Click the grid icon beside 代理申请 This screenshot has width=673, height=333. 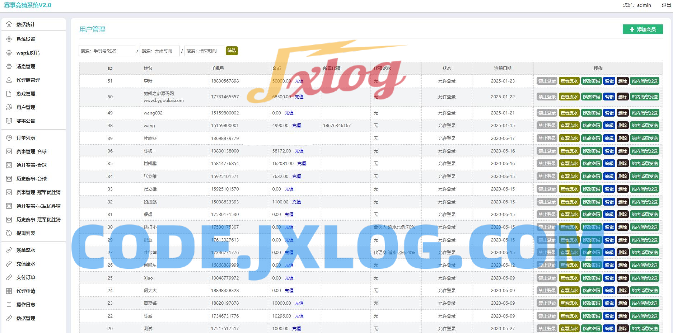[9, 291]
